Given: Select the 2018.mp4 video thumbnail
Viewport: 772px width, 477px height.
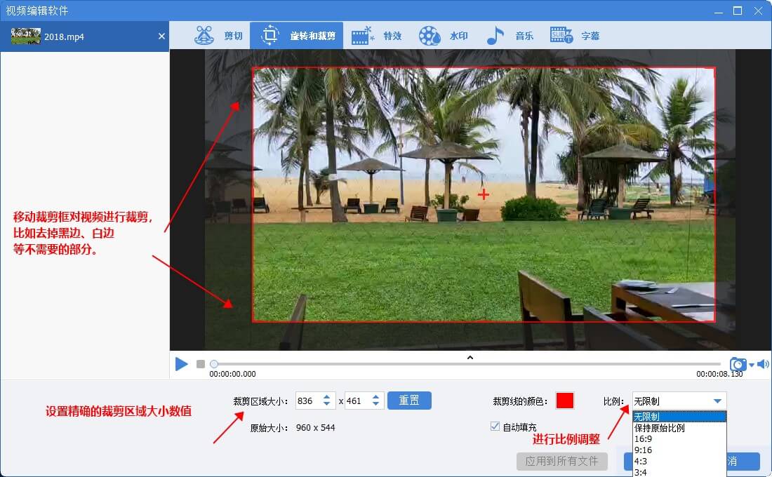Looking at the screenshot, I should (25, 36).
